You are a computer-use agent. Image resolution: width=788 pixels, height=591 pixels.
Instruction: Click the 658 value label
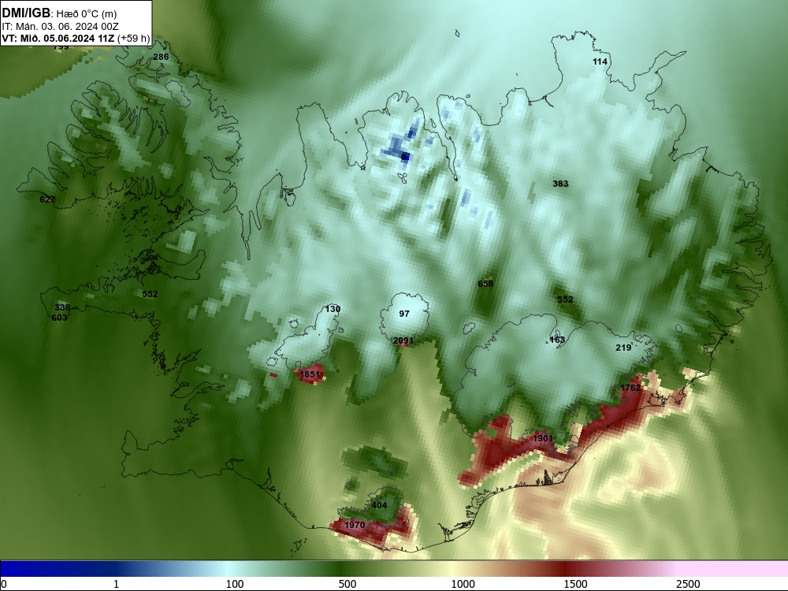coord(485,284)
